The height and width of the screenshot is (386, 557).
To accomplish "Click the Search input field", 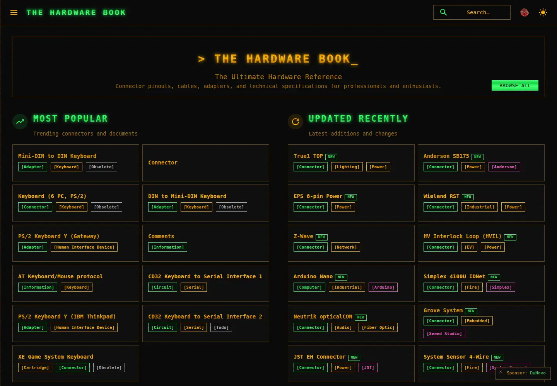I will click(472, 12).
